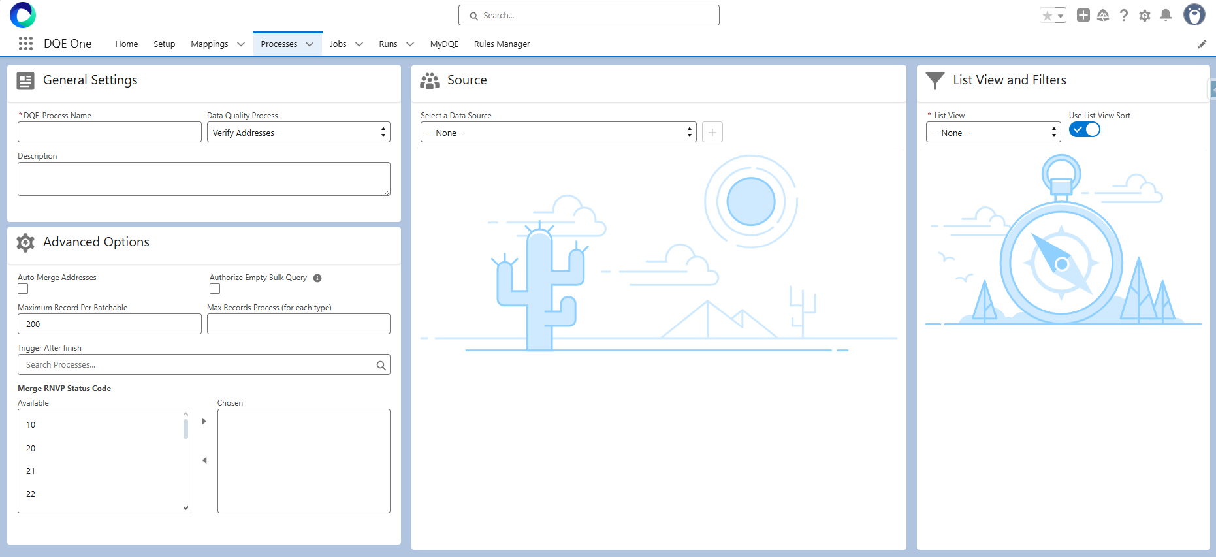Click the Source people icon

(430, 81)
